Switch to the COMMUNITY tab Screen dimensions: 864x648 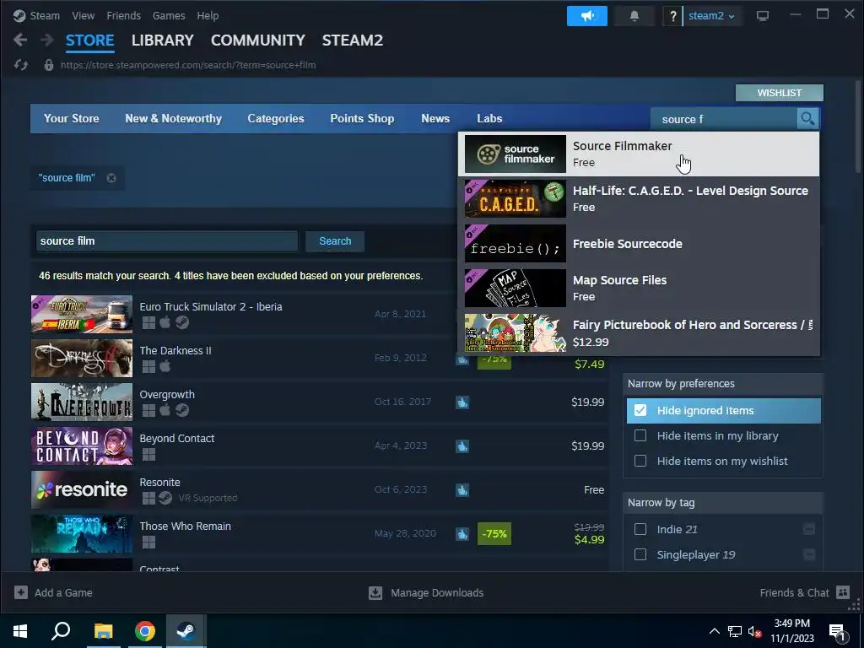coord(258,40)
